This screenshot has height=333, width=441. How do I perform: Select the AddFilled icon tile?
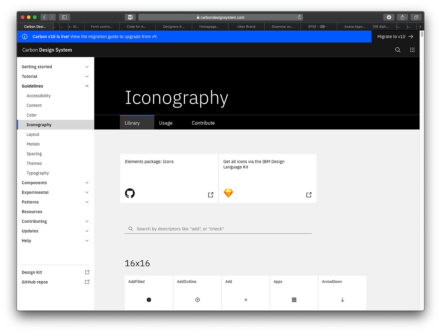(x=149, y=293)
